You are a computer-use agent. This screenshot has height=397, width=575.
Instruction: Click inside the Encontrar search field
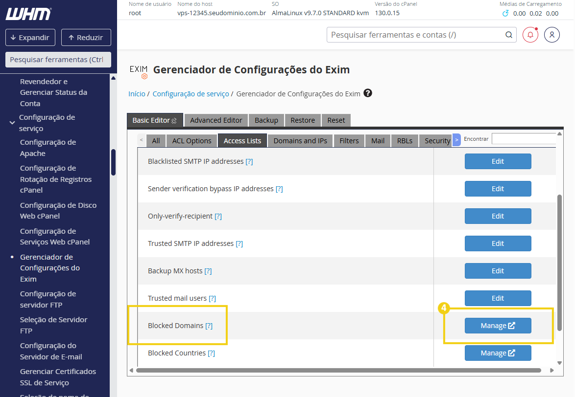click(x=525, y=139)
